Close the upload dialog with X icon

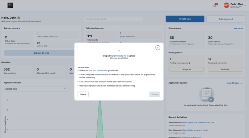tap(158, 48)
